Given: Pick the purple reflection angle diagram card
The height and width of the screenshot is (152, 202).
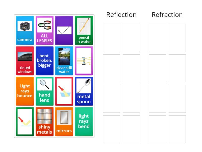Looking at the screenshot, I should coord(64,30).
